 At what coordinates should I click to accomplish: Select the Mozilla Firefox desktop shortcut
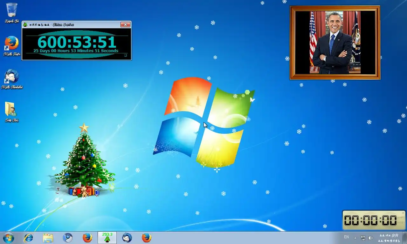12,46
